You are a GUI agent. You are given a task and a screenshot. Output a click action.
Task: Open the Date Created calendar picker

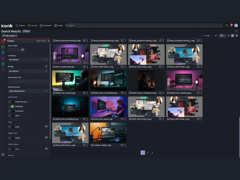click(x=23, y=50)
